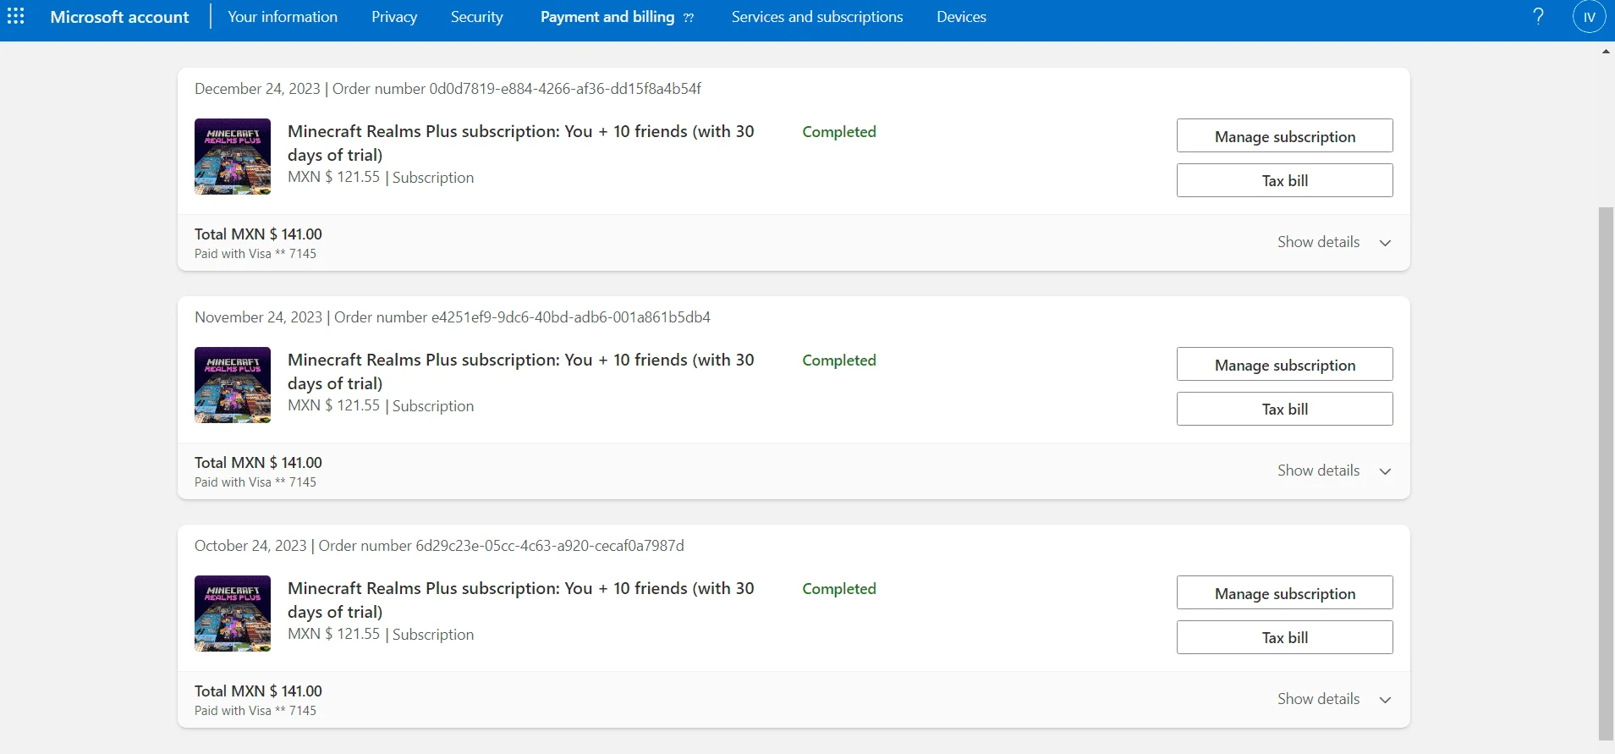
Task: Click Minecraft Realms thumbnail in October order
Action: pos(233,614)
